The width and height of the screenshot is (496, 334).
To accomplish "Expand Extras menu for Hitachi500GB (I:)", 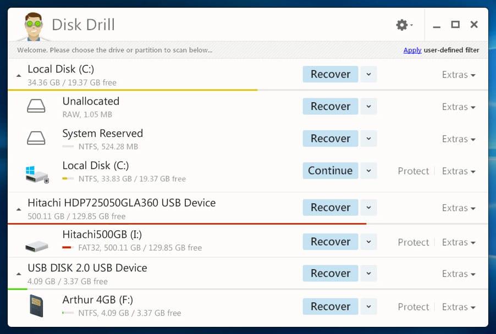I will point(459,242).
